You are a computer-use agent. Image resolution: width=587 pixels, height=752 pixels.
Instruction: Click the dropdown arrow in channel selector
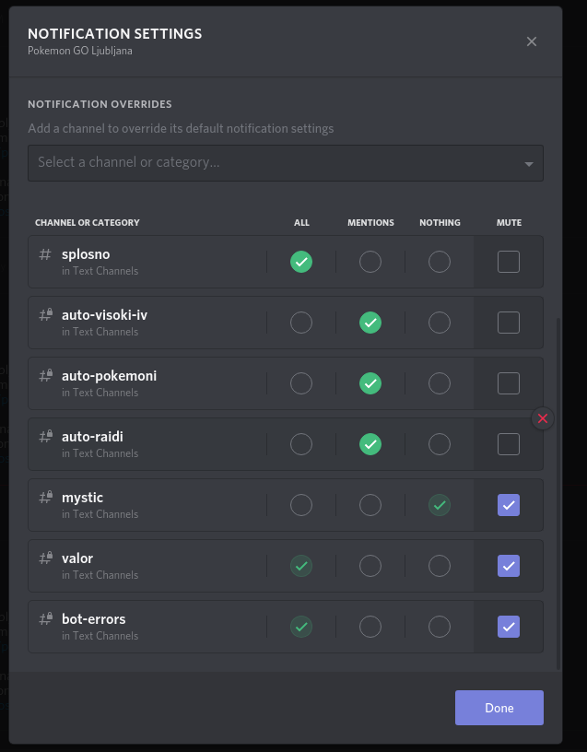point(529,164)
